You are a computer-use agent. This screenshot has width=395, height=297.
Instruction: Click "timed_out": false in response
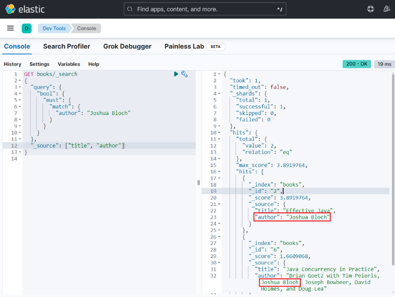tap(259, 87)
